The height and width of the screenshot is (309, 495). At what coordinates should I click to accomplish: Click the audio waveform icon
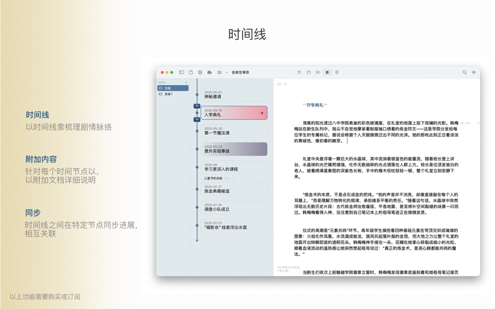pyautogui.click(x=474, y=72)
